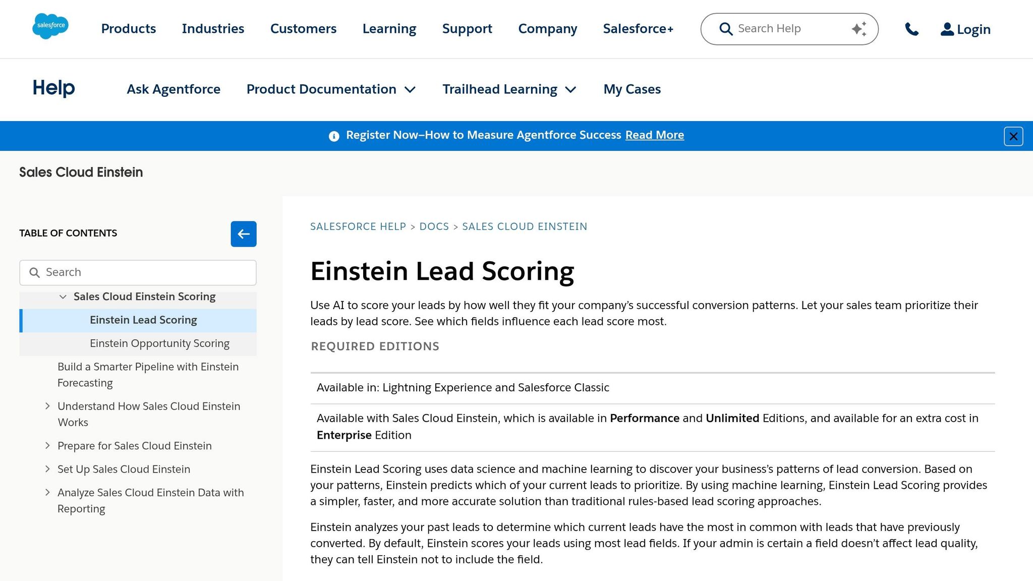The image size is (1033, 581).
Task: Collapse the table of contents with the arrow button
Action: click(x=244, y=234)
